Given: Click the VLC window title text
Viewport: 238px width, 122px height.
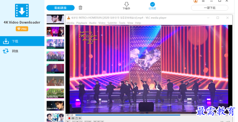Looking at the screenshot, I should coord(119,18).
